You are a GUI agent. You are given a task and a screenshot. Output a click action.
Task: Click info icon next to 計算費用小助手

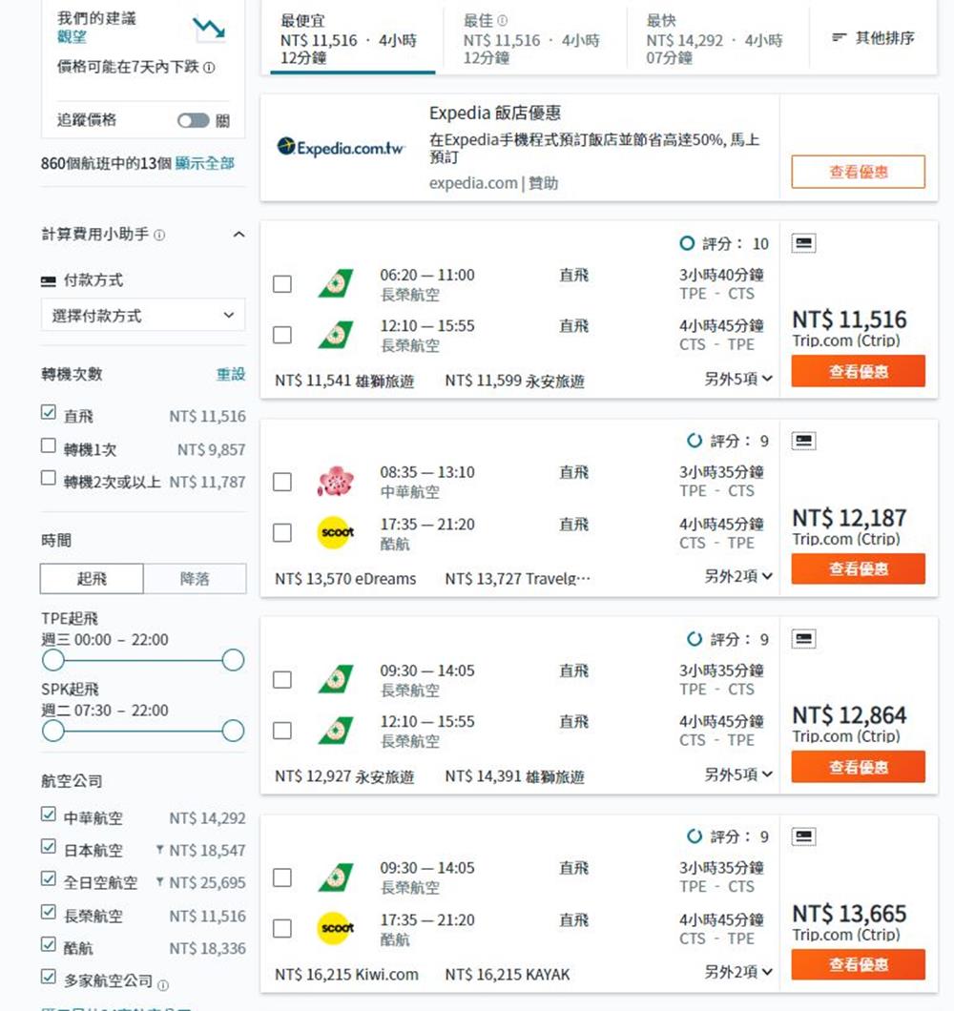[159, 235]
